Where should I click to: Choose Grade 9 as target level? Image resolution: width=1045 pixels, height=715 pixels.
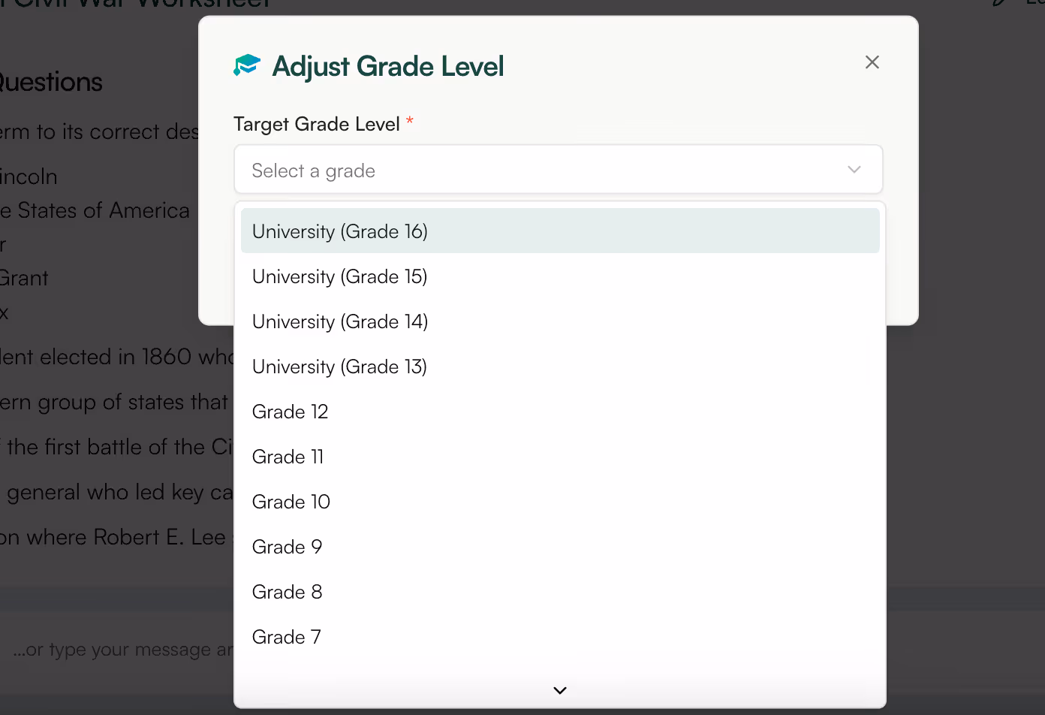click(287, 547)
